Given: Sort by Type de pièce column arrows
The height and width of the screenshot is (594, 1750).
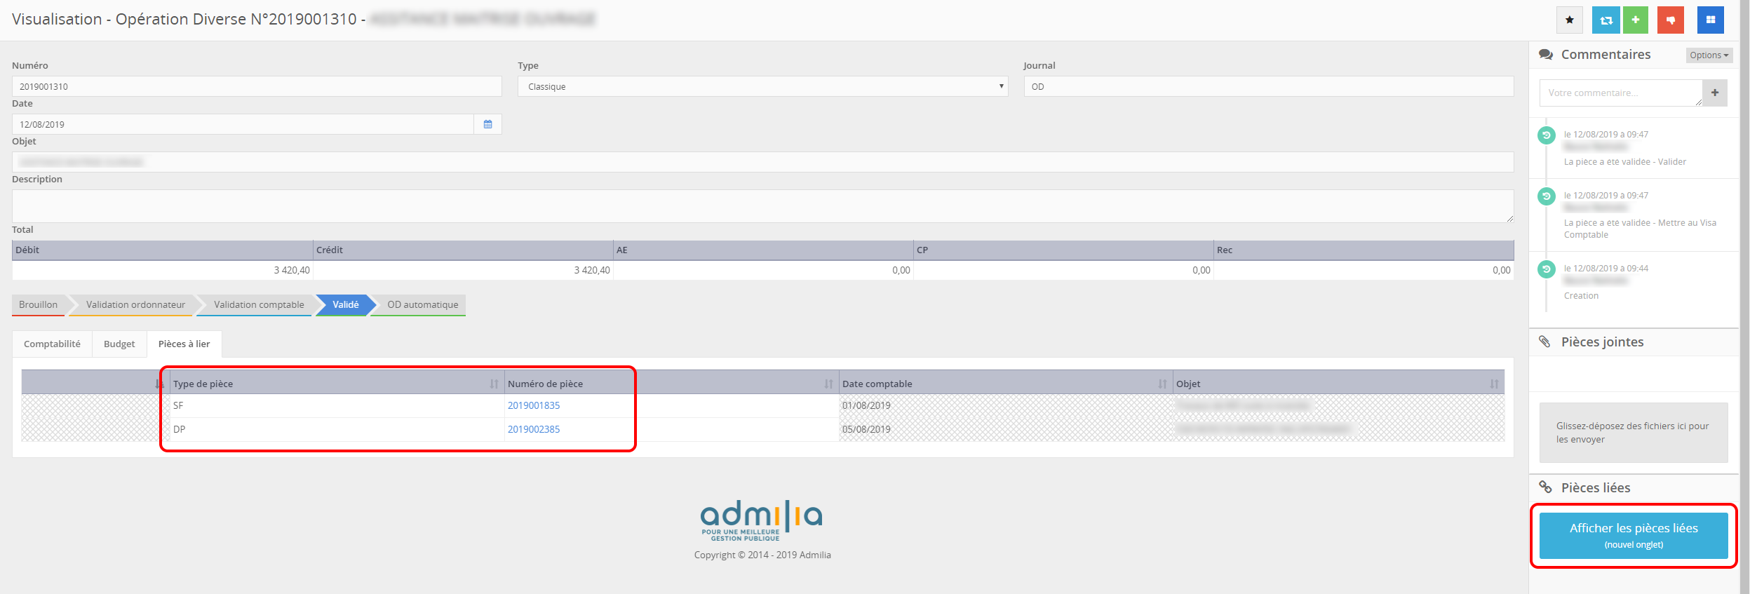Looking at the screenshot, I should click(494, 384).
